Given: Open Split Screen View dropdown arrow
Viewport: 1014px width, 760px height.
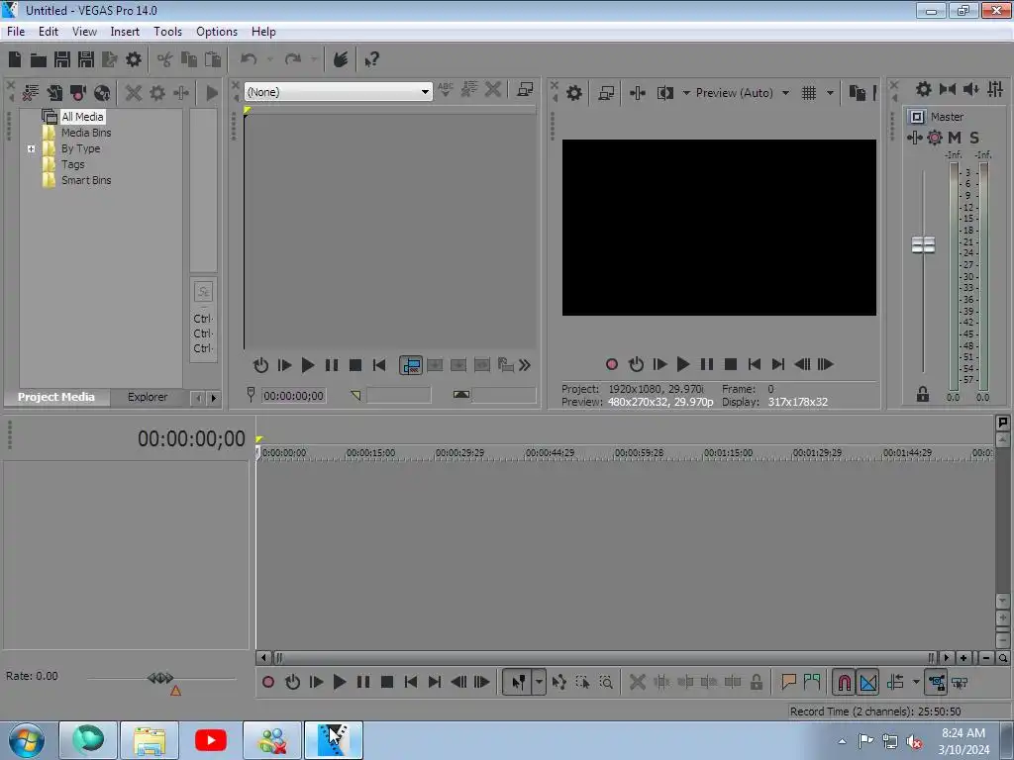Looking at the screenshot, I should pyautogui.click(x=686, y=93).
